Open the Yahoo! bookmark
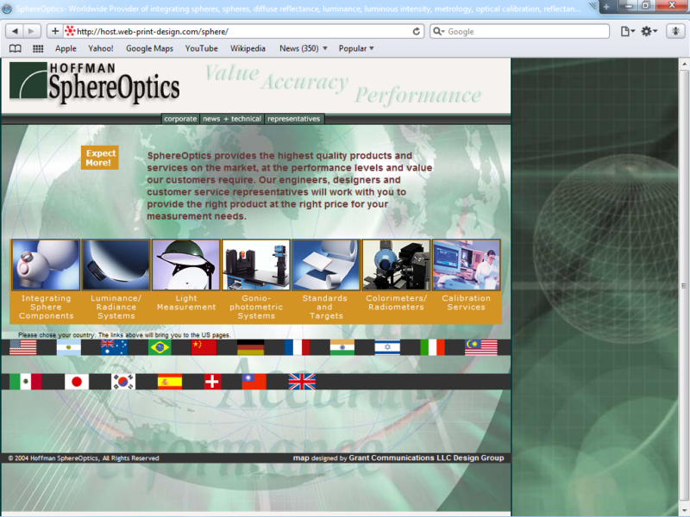This screenshot has height=517, width=690. coord(101,48)
